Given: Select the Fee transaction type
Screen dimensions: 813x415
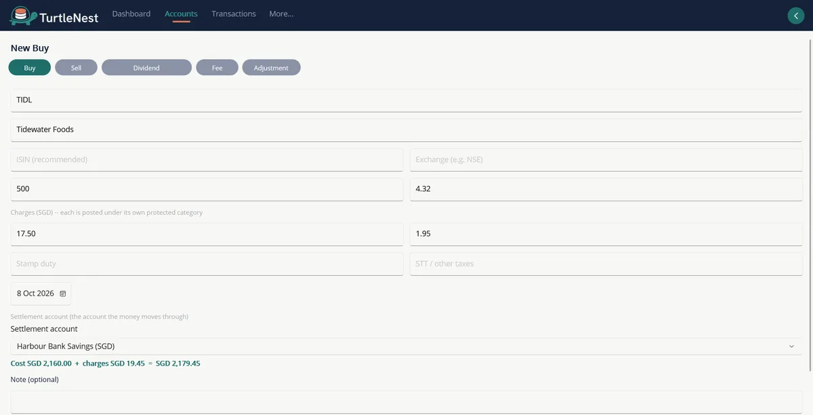Looking at the screenshot, I should coord(217,68).
